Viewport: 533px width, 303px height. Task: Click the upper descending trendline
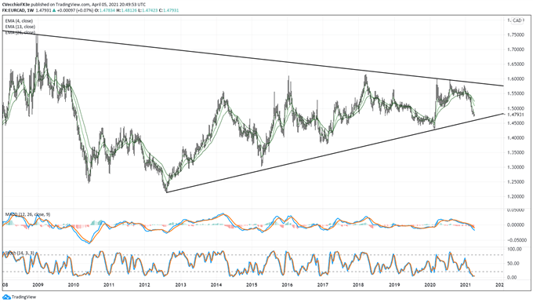click(x=252, y=58)
